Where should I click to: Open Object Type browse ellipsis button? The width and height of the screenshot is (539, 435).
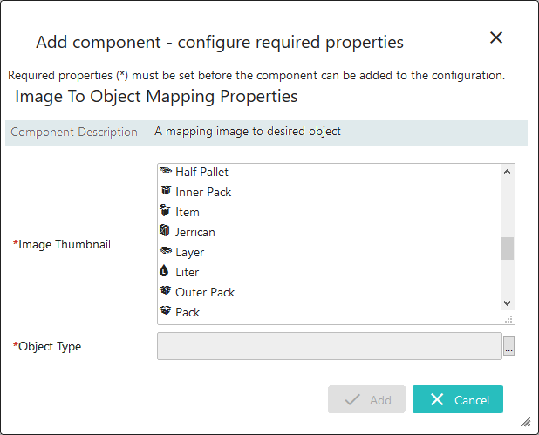click(x=508, y=346)
